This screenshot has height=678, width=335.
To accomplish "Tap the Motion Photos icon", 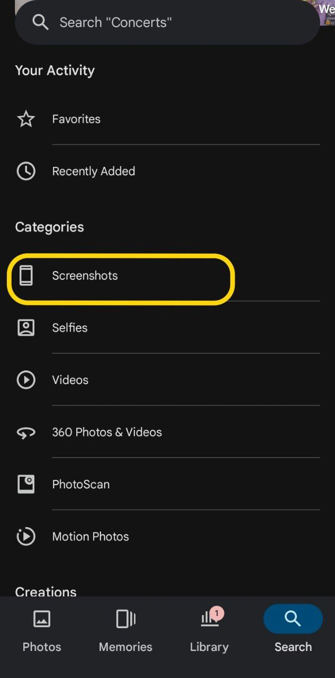I will tap(26, 537).
